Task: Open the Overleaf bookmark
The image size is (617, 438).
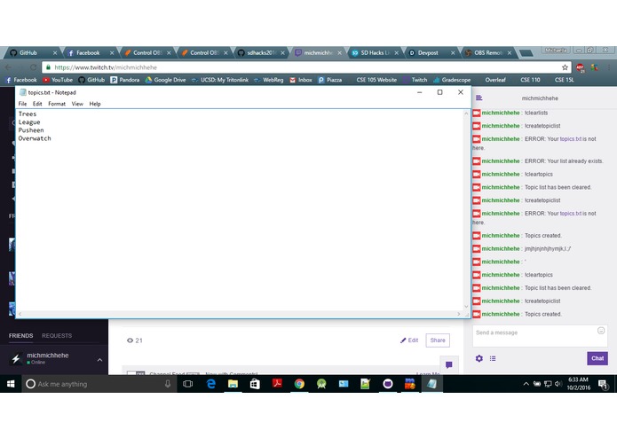Action: click(495, 80)
